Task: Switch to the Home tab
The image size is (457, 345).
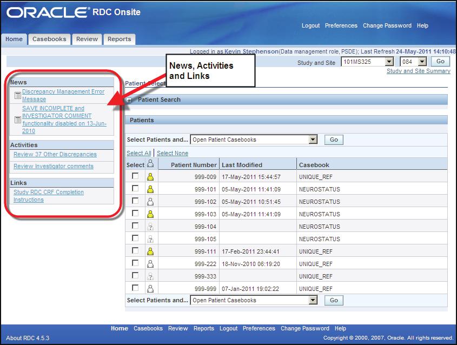Action: 14,39
